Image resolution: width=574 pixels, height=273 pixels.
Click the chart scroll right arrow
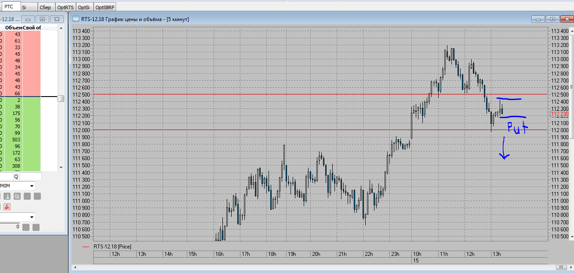(x=570, y=267)
